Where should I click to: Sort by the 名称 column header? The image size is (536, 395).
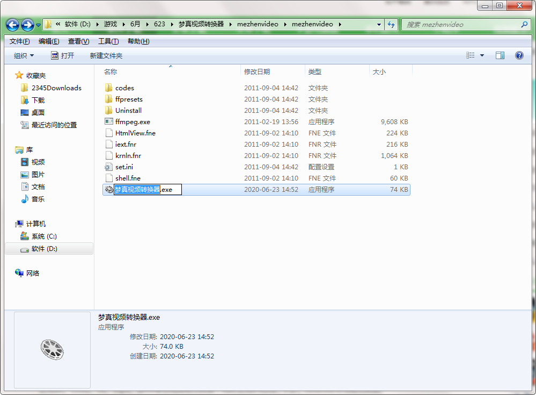click(111, 72)
